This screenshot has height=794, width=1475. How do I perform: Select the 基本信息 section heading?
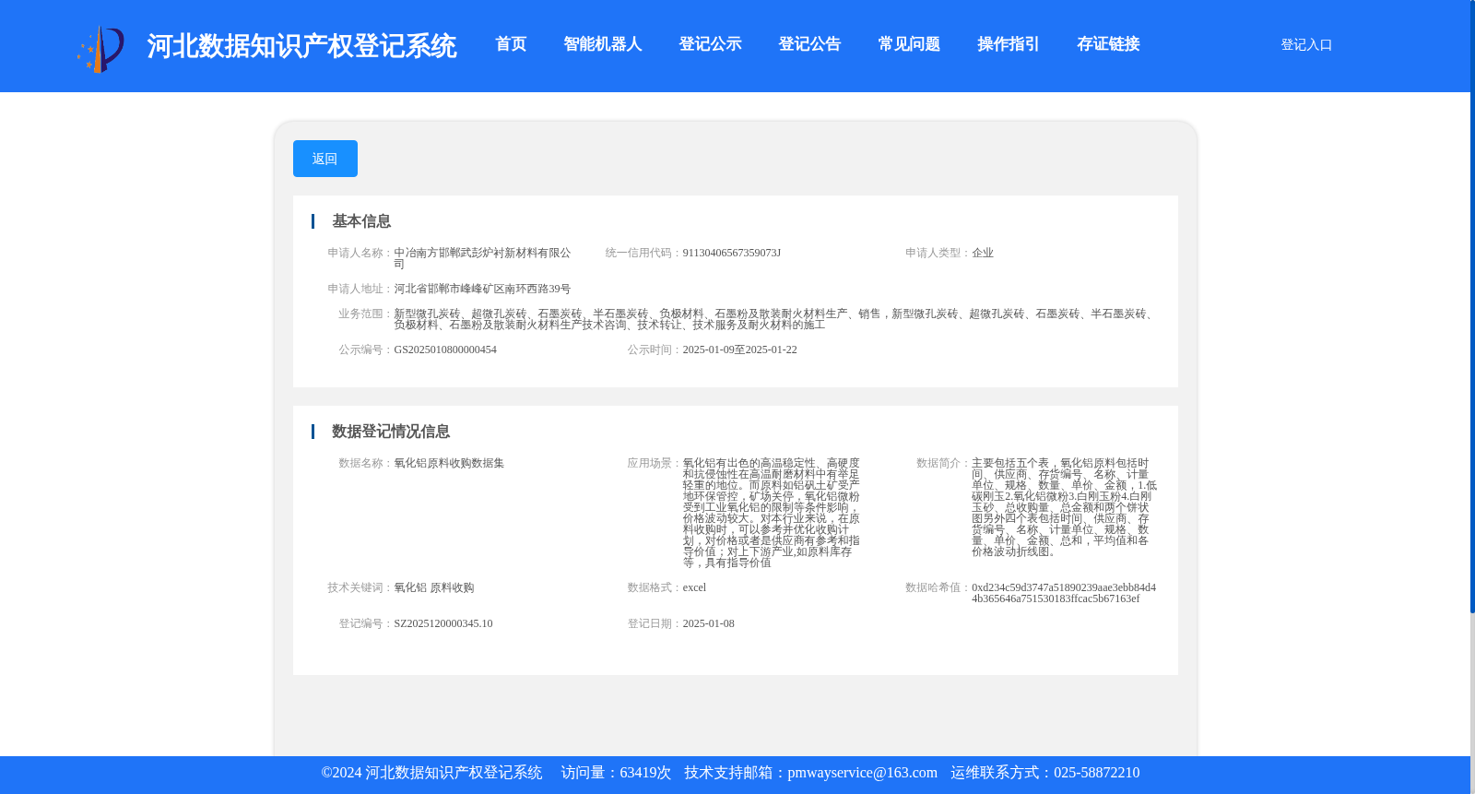[x=361, y=221]
